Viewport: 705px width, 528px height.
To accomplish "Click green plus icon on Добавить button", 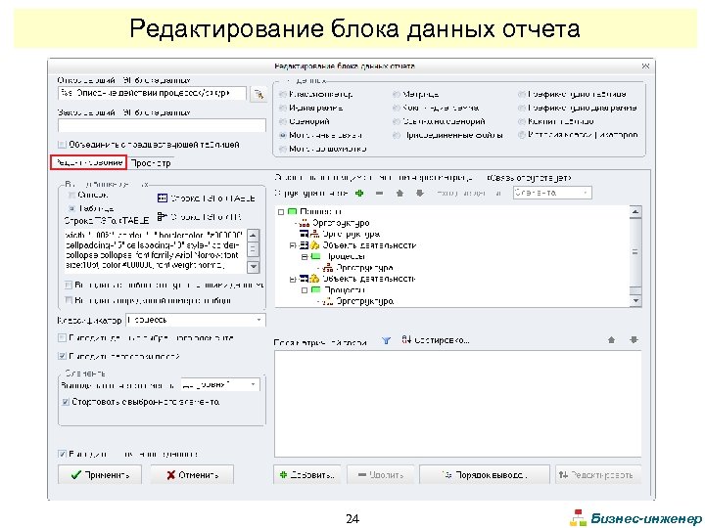I will click(283, 474).
